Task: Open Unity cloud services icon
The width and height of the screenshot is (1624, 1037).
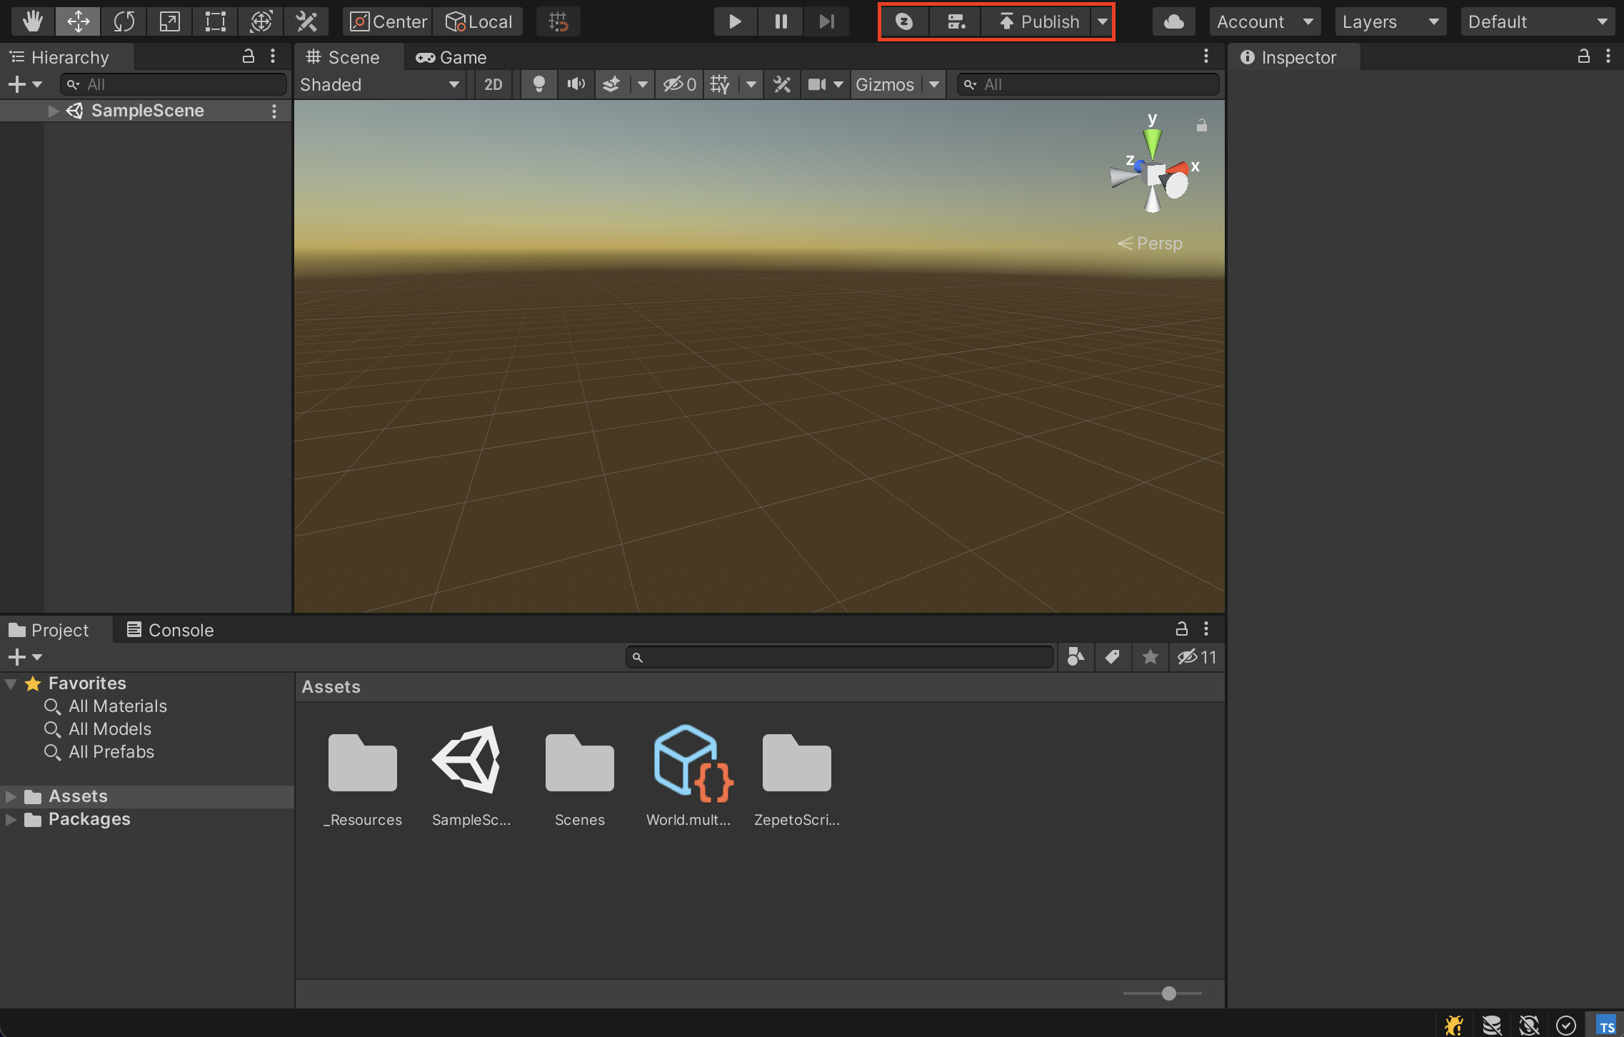Action: point(1173,21)
